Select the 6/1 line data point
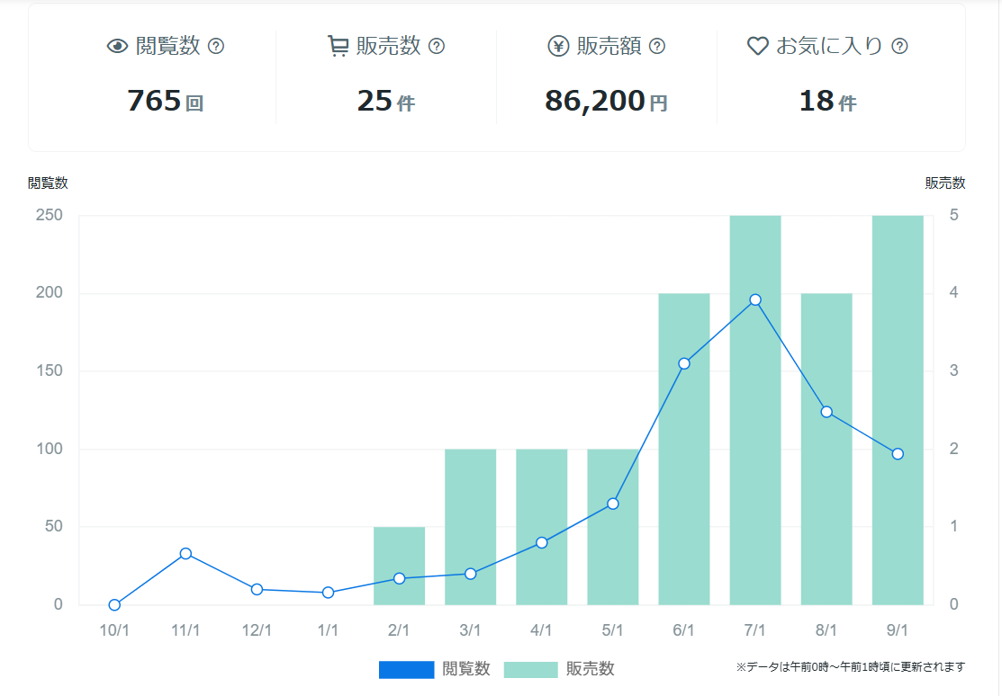The width and height of the screenshot is (1002, 696). pyautogui.click(x=684, y=364)
